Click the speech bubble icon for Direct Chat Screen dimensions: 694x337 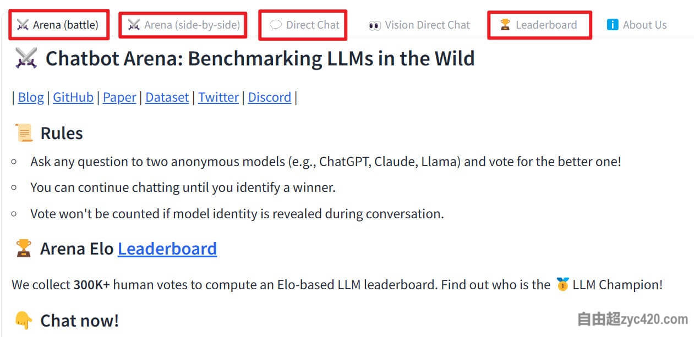coord(276,25)
